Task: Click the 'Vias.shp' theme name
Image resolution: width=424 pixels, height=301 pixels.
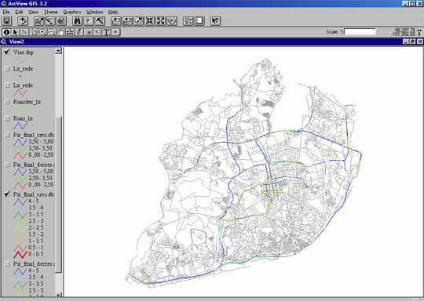Action: pos(24,52)
